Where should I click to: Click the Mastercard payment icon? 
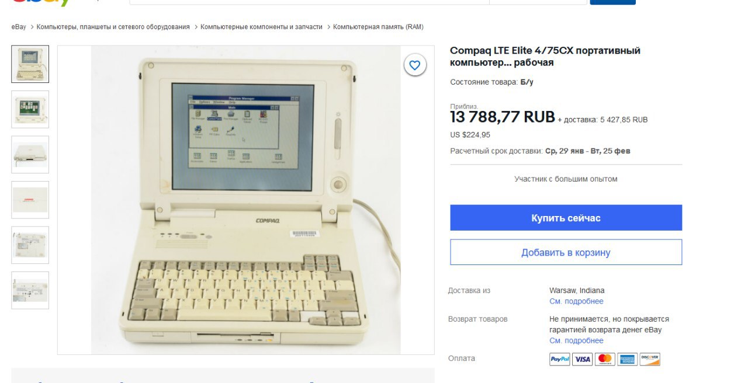point(605,359)
